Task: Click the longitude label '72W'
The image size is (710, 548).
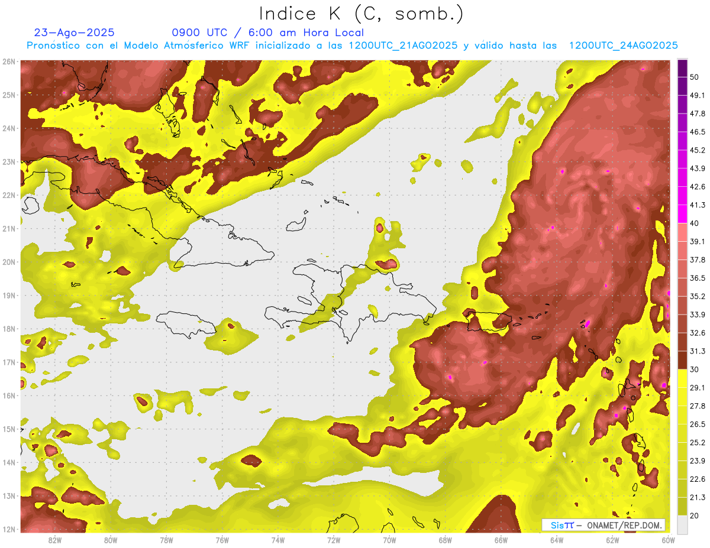Action: point(334,540)
